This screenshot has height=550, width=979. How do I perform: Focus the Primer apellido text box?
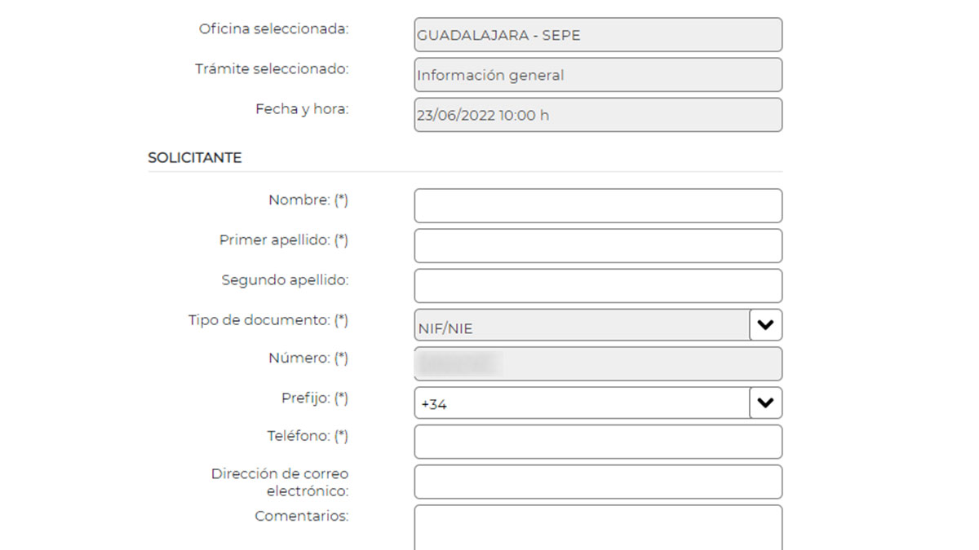[597, 246]
